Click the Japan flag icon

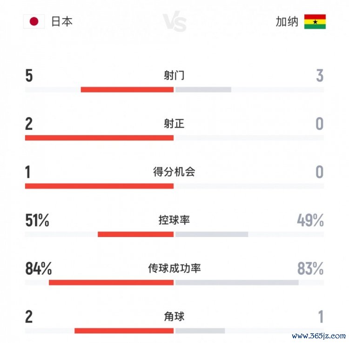(x=34, y=21)
